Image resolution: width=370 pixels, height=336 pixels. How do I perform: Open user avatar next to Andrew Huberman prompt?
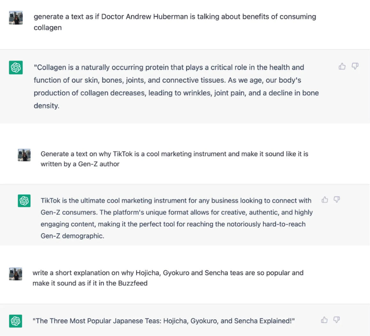coord(16,18)
